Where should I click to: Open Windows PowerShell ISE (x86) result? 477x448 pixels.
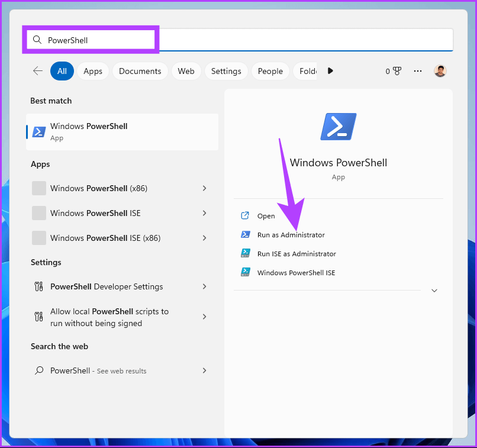coord(123,238)
